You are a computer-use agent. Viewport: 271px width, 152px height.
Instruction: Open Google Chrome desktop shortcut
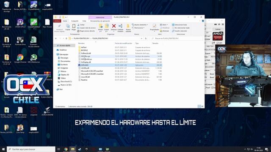[x=20, y=59]
